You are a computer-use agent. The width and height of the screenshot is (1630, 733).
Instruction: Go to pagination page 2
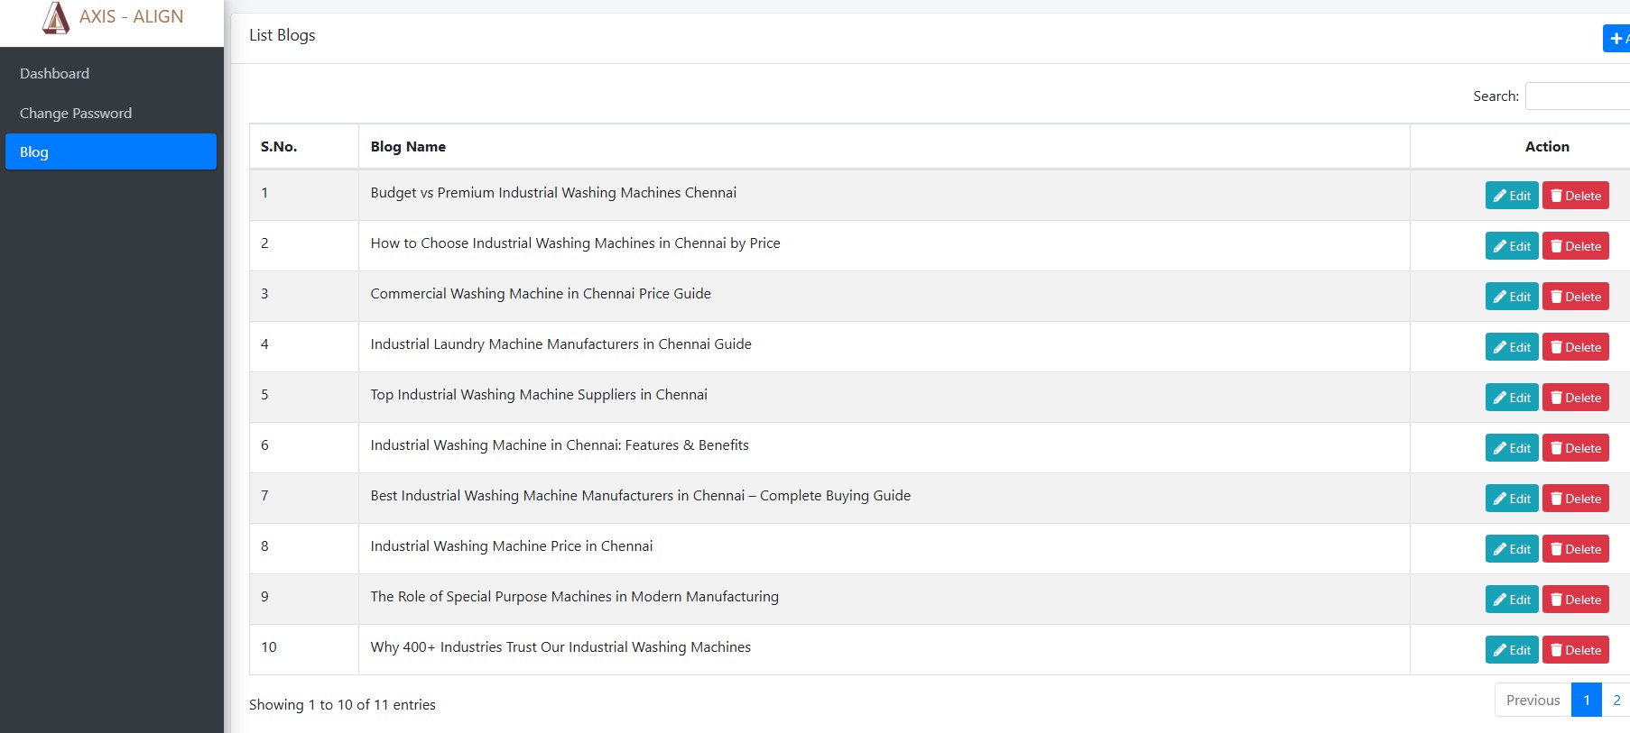[x=1616, y=700]
